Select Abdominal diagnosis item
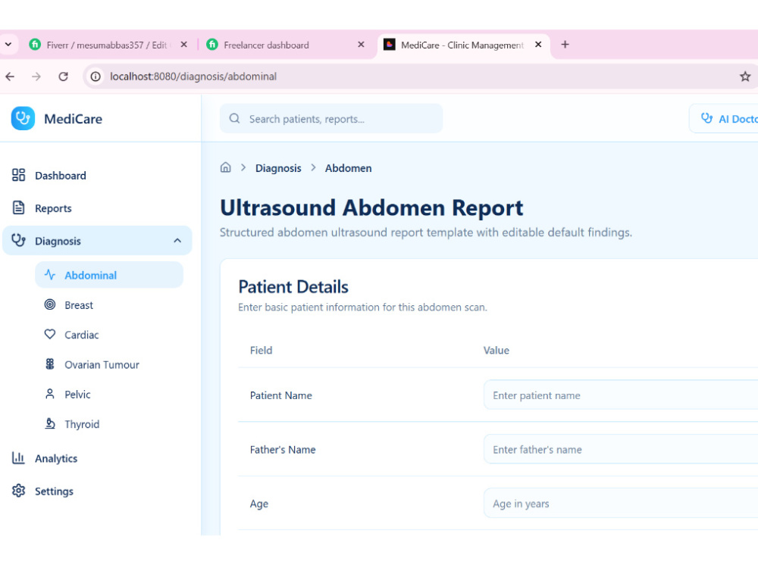 [108, 275]
